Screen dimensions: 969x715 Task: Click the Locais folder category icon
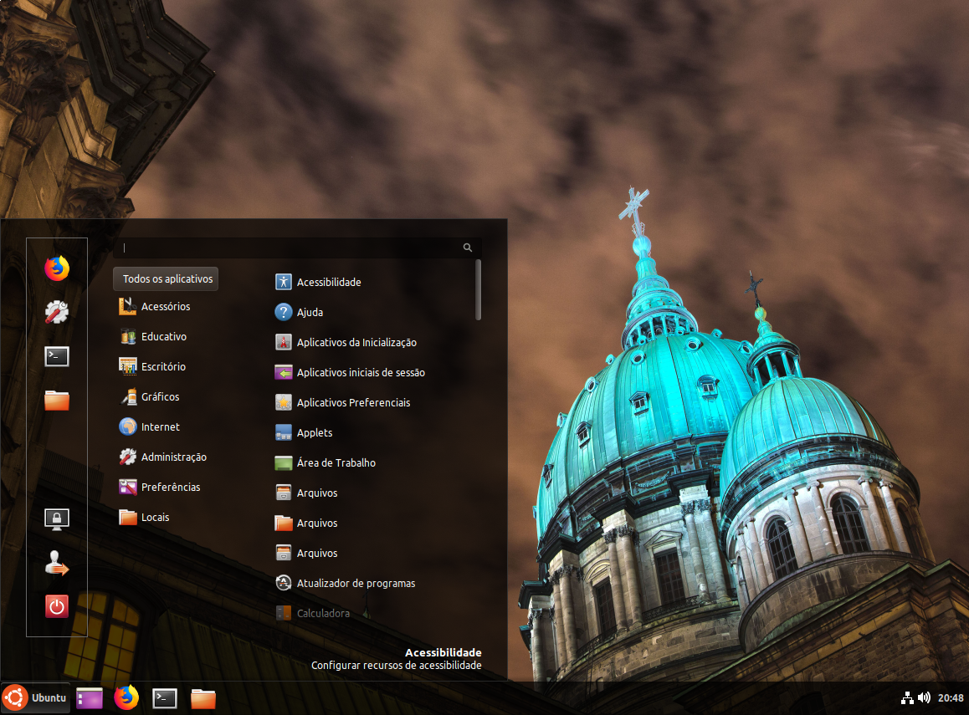pos(127,517)
